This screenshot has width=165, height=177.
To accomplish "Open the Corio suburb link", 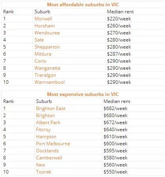I will point(40,61).
